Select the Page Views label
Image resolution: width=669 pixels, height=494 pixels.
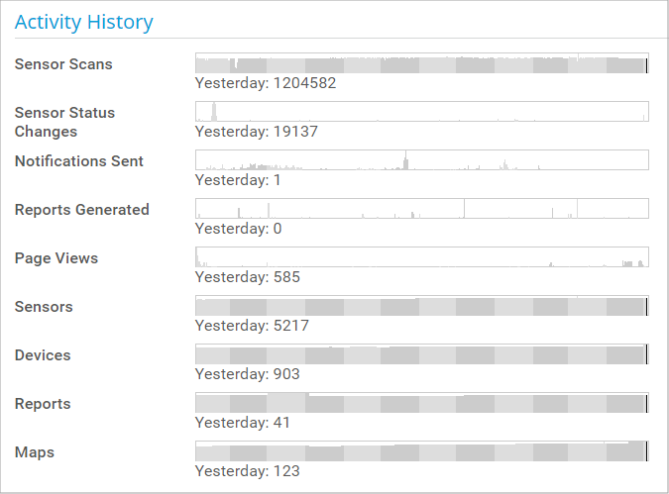[56, 258]
